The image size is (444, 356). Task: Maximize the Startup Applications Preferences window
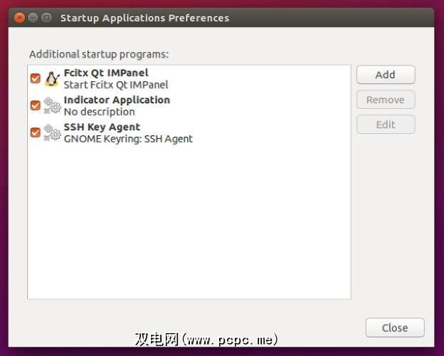(46, 18)
